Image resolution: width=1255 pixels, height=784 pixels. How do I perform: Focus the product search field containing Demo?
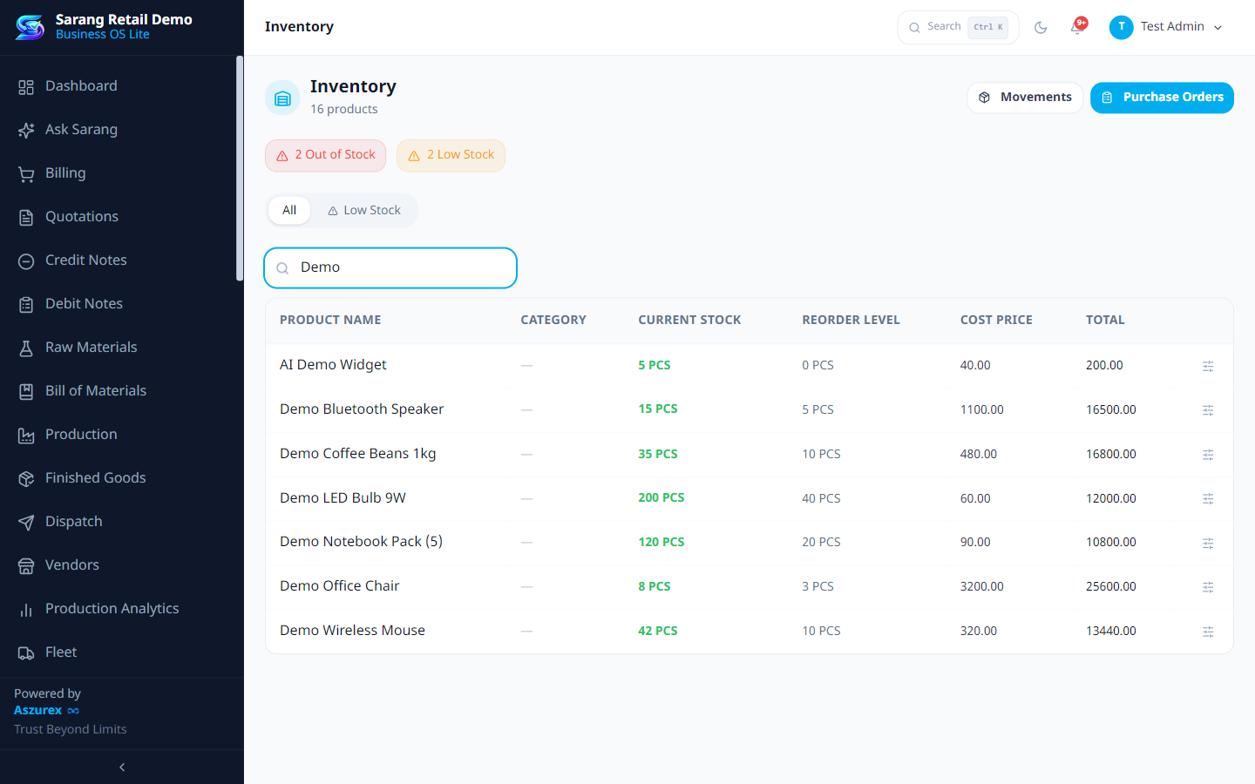[390, 267]
